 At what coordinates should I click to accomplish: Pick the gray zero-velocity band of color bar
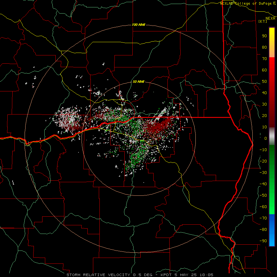pyautogui.click(x=272, y=136)
